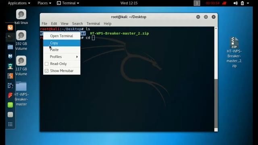The width and height of the screenshot is (258, 145).
Task: Open the volume indicator in top bar
Action: coord(235,3)
